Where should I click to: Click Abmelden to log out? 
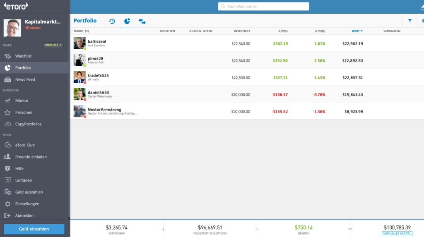click(x=24, y=215)
